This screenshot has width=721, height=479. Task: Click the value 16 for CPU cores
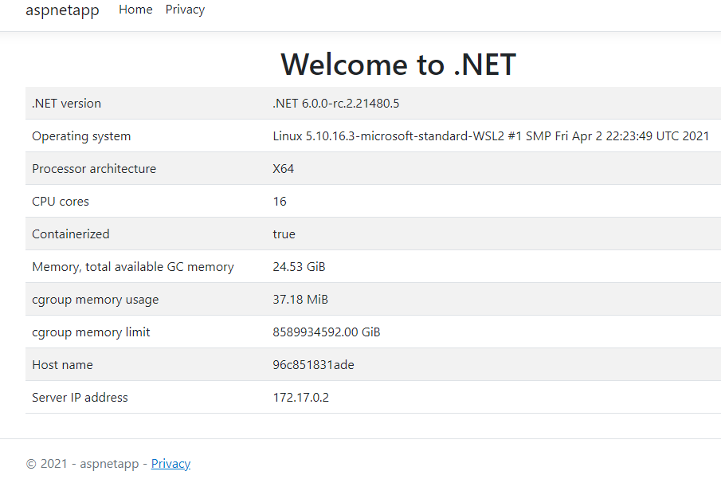[x=279, y=201]
